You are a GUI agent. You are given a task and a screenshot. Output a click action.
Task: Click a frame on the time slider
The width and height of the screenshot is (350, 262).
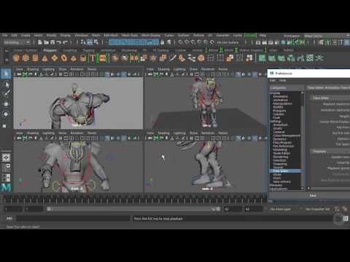click(x=135, y=200)
